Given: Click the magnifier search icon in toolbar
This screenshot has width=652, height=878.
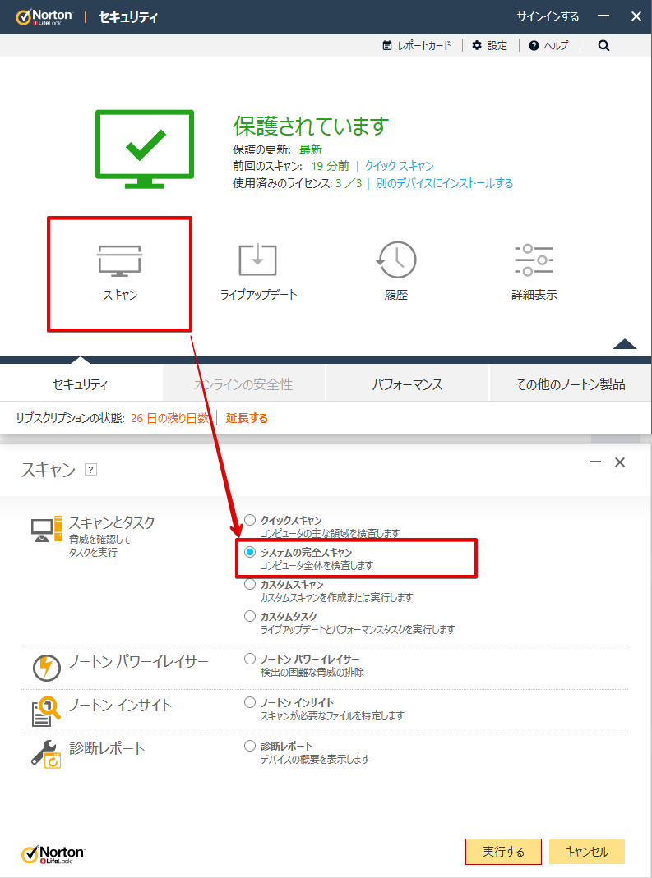Looking at the screenshot, I should [x=603, y=45].
